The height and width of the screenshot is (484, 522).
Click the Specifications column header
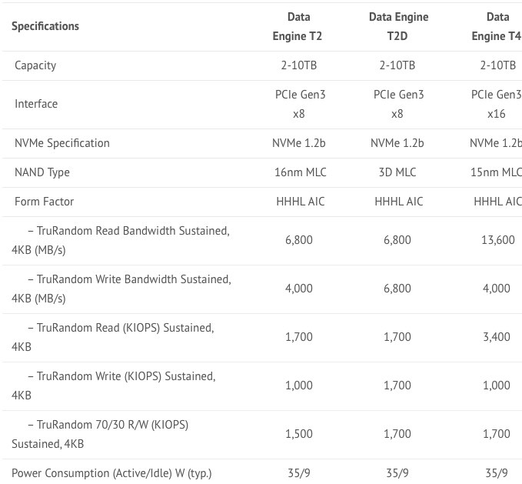(45, 26)
